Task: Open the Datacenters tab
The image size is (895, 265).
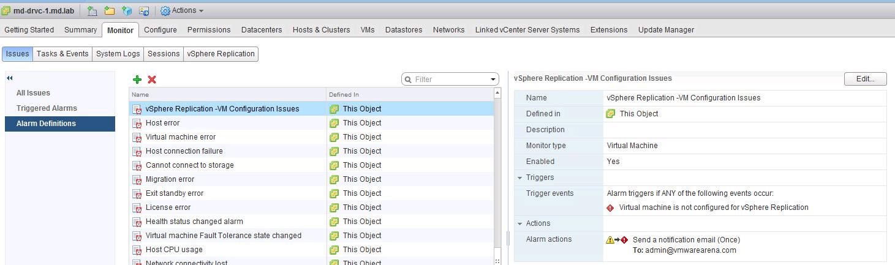Action: tap(262, 30)
